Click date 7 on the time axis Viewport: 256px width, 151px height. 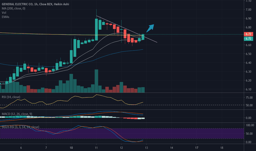coord(46,148)
